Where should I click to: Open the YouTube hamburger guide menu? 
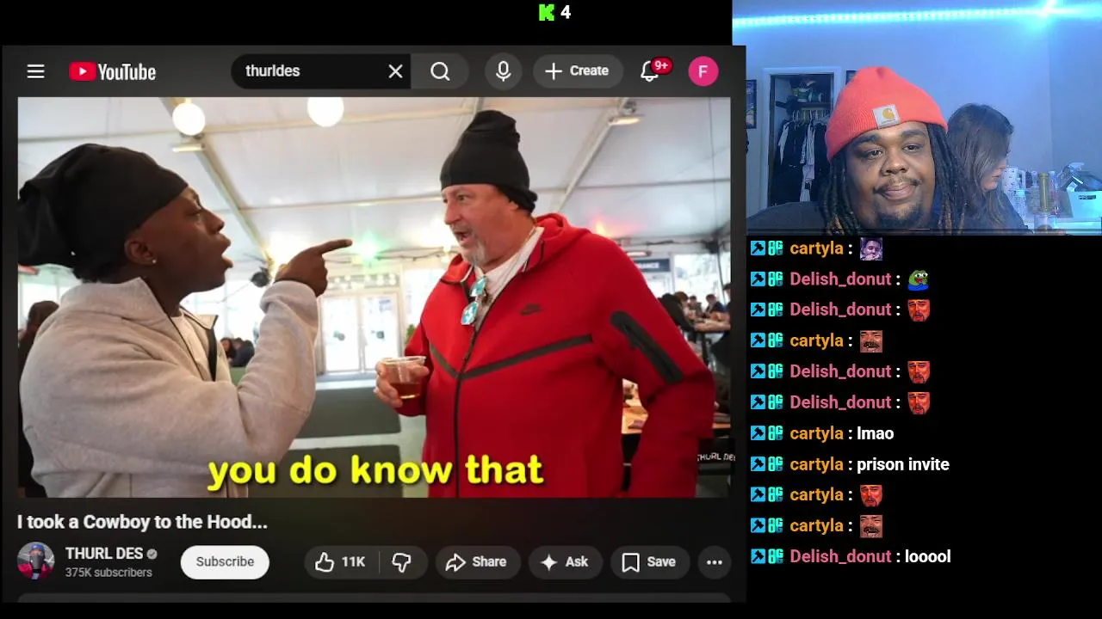35,71
